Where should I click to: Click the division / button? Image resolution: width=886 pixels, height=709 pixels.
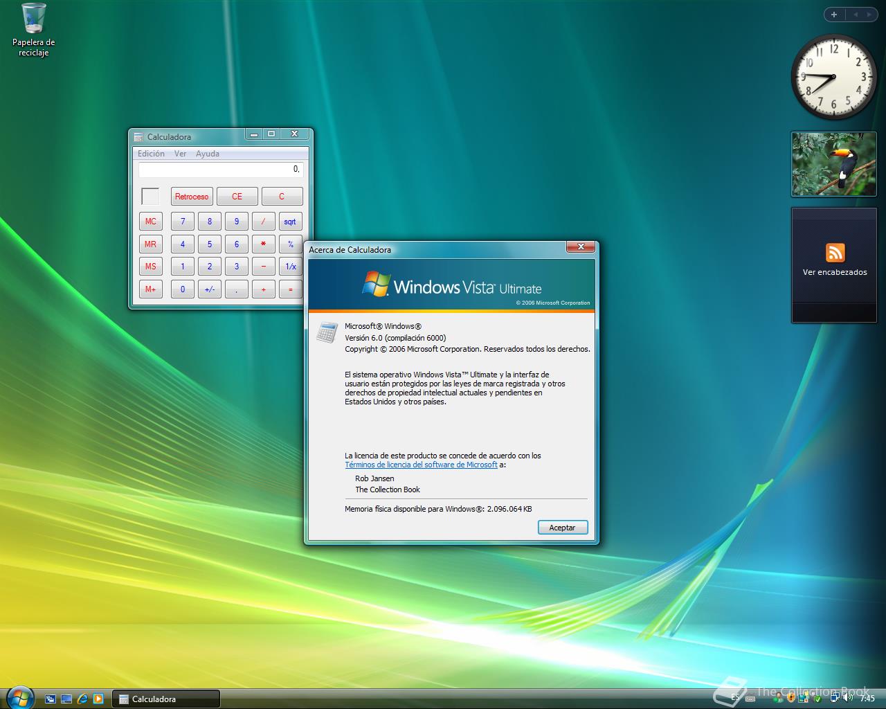(264, 222)
